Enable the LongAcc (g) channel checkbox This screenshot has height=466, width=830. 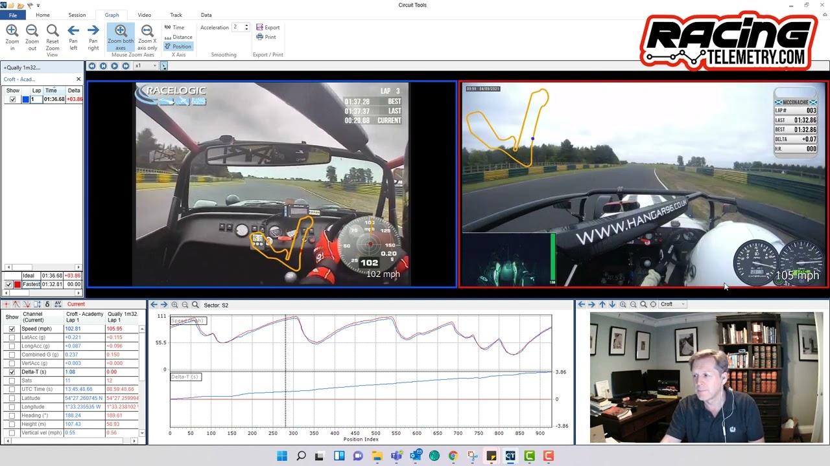coord(12,346)
